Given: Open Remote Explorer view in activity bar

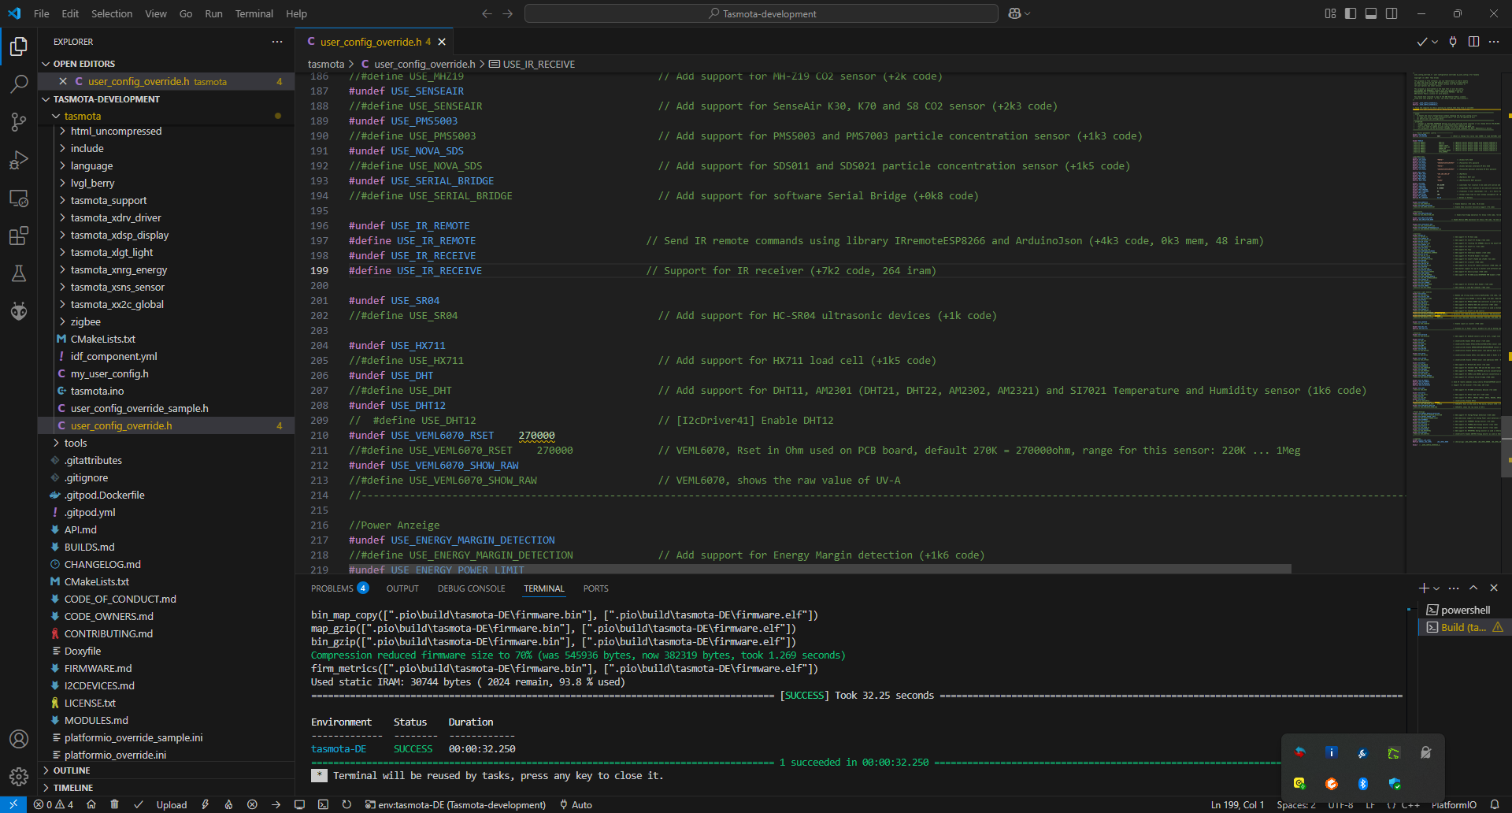Looking at the screenshot, I should pos(19,198).
